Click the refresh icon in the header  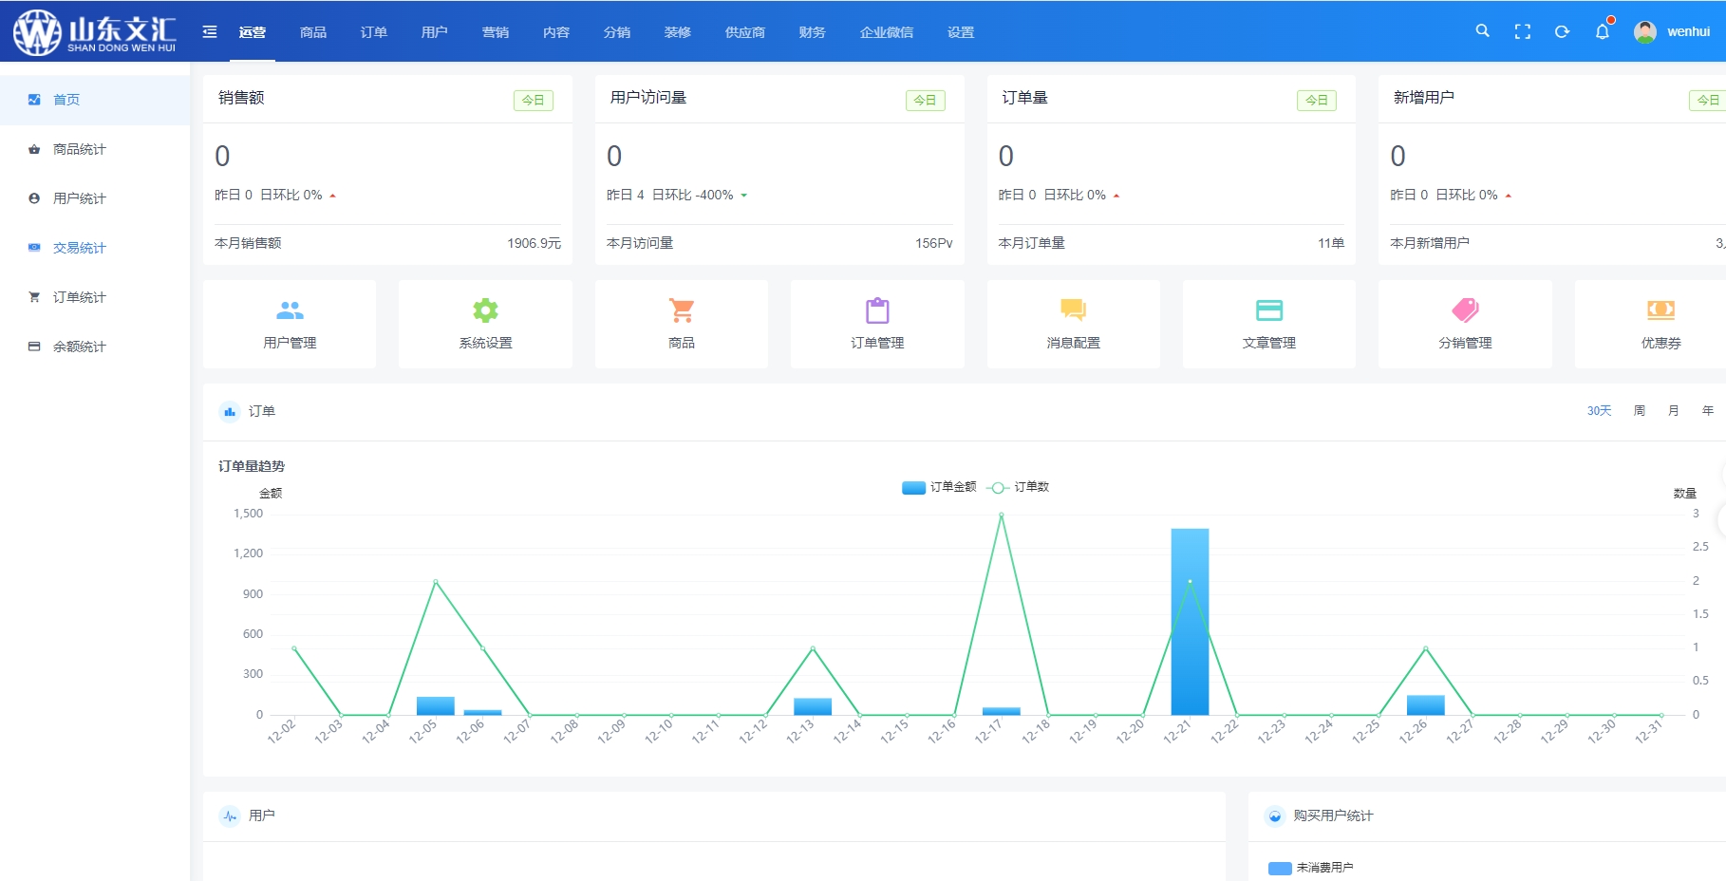(x=1563, y=32)
